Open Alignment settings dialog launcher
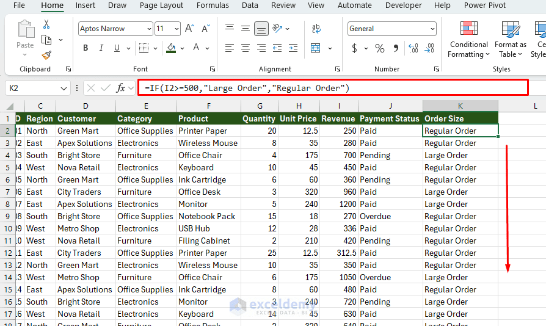546x326 pixels. [x=337, y=69]
